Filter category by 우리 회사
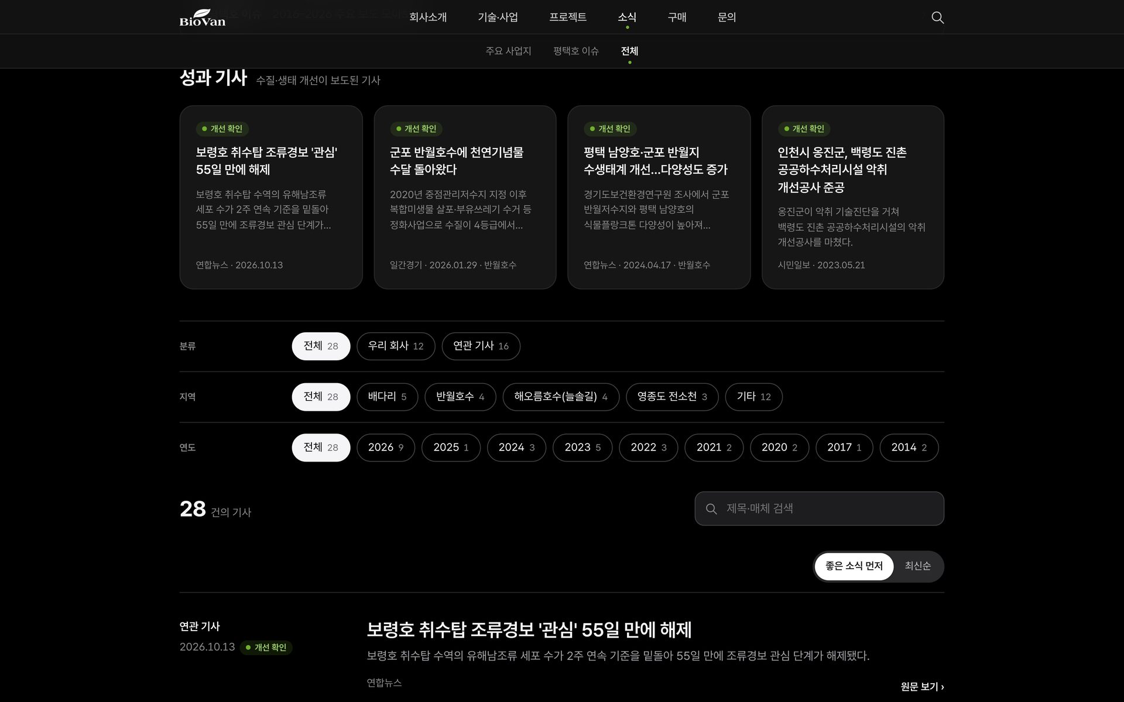Screen dimensions: 1124x702 pyautogui.click(x=396, y=346)
